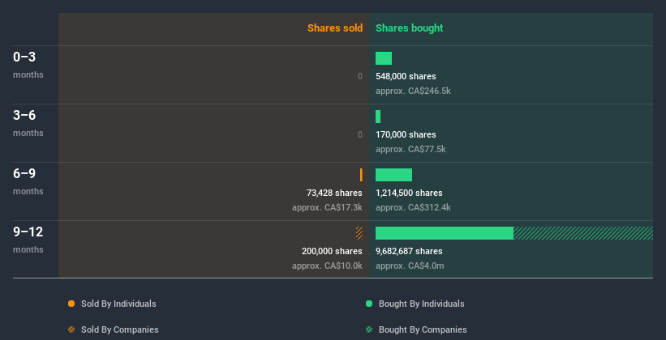Click the striped Bought By Companies legend icon

click(x=369, y=329)
